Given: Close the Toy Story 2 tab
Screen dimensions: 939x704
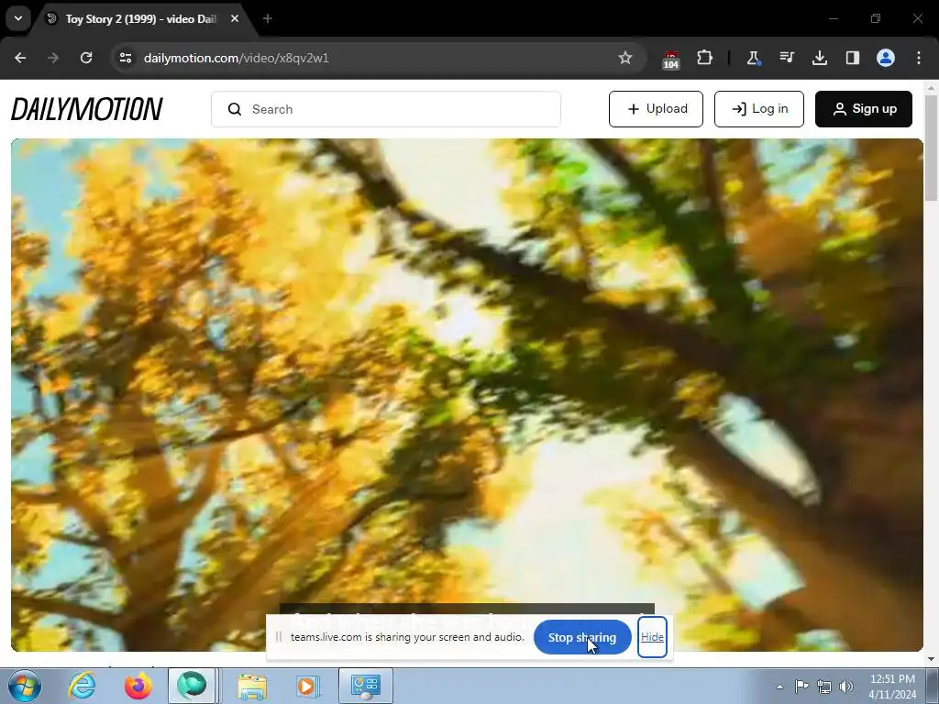Looking at the screenshot, I should pos(235,18).
